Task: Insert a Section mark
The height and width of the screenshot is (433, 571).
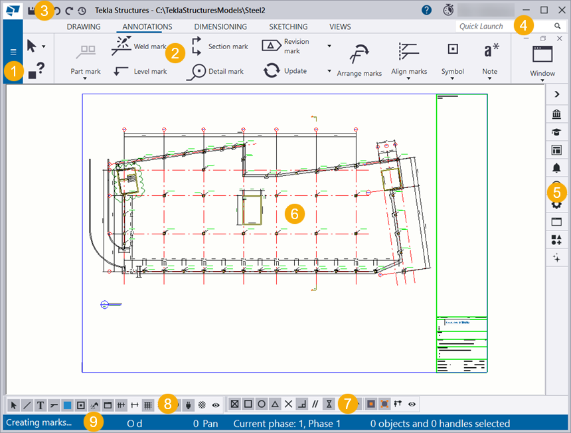Action: pyautogui.click(x=220, y=46)
